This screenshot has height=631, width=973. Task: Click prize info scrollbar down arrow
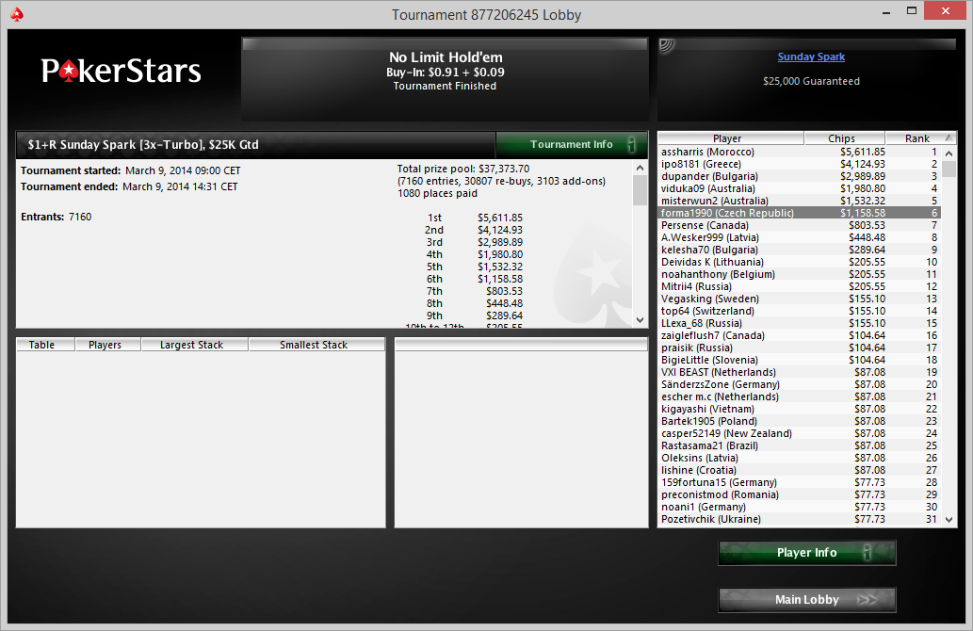640,320
